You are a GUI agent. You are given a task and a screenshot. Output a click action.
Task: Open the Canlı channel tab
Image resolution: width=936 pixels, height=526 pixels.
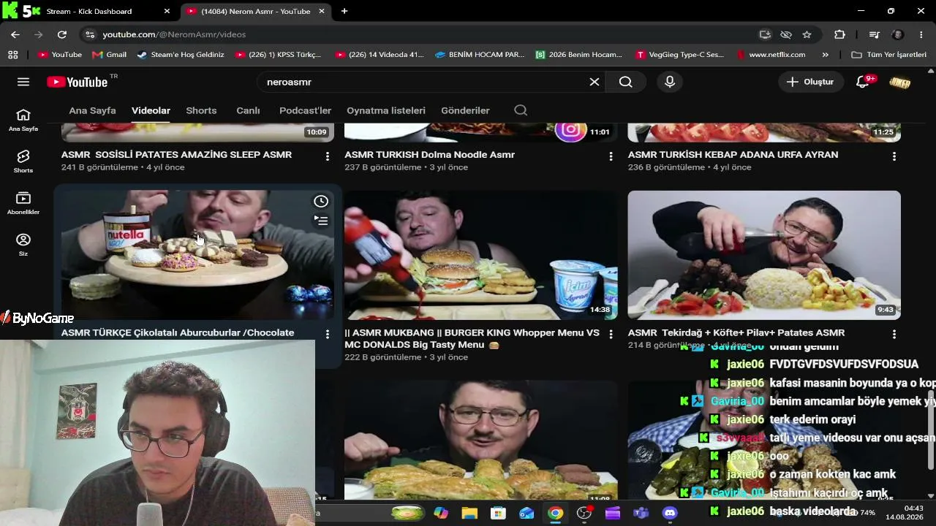(248, 110)
